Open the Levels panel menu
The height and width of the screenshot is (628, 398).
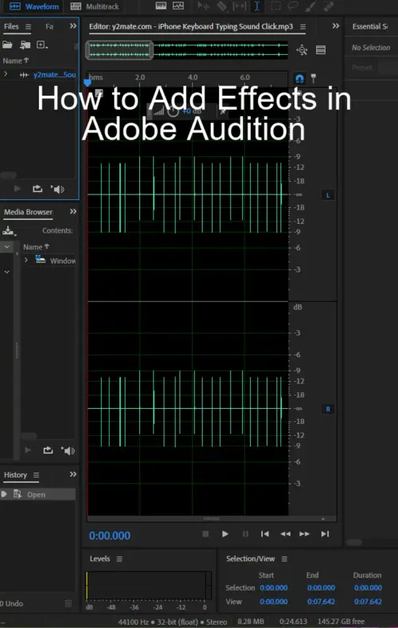click(119, 559)
